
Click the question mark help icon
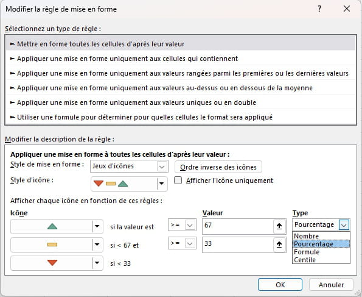(319, 9)
